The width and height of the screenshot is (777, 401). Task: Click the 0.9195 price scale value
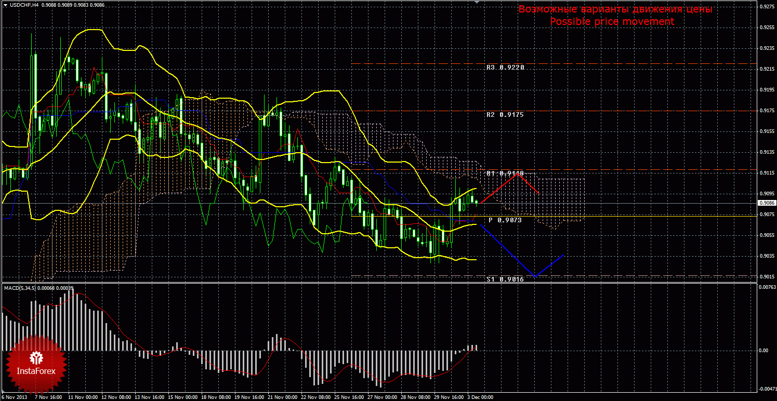pos(766,89)
